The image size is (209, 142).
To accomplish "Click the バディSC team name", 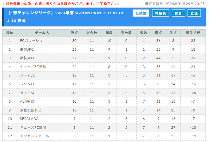I will 27,75.
